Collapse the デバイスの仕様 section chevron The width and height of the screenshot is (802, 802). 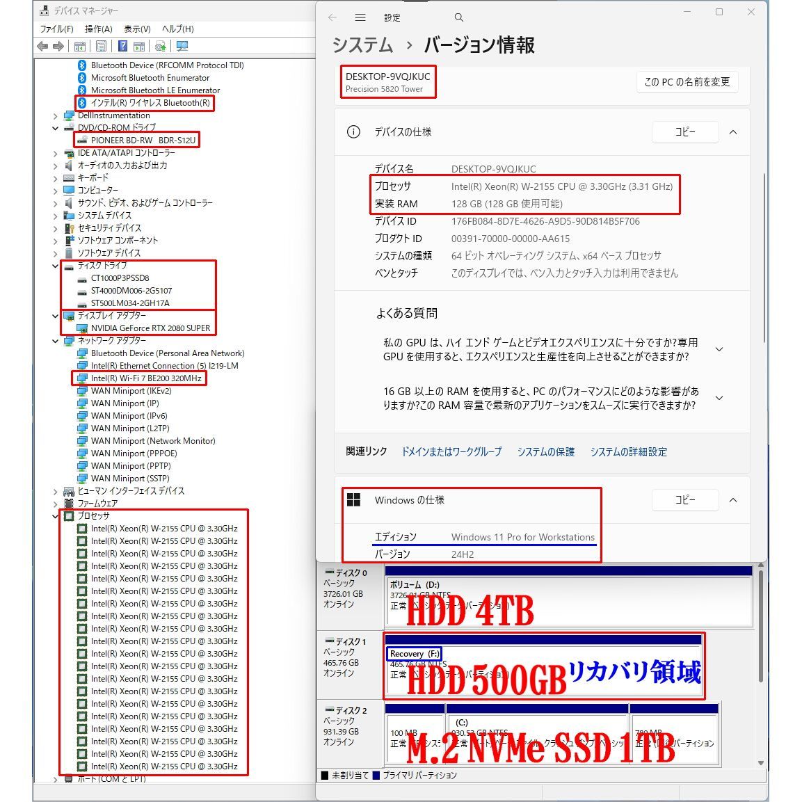732,132
